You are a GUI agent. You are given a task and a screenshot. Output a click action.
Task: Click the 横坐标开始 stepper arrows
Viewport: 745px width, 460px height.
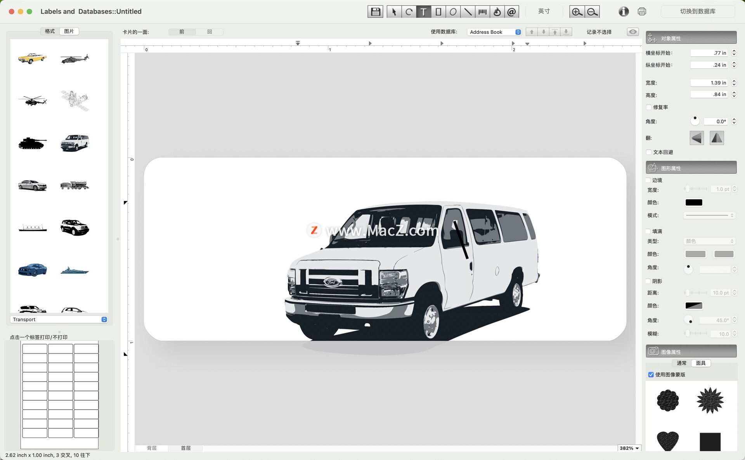(x=734, y=53)
